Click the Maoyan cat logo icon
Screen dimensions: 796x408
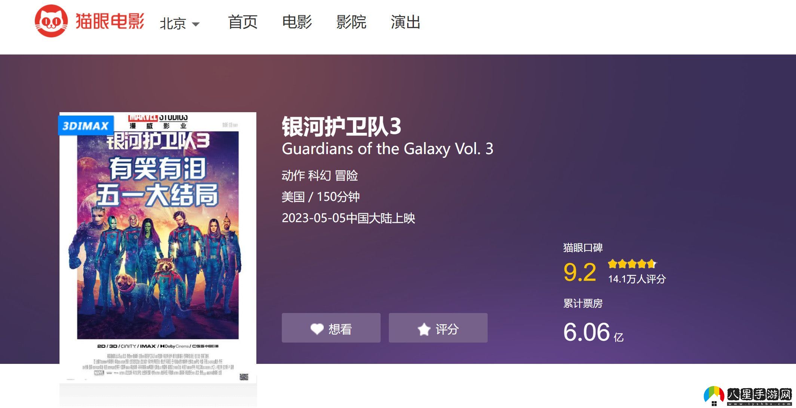(x=51, y=21)
